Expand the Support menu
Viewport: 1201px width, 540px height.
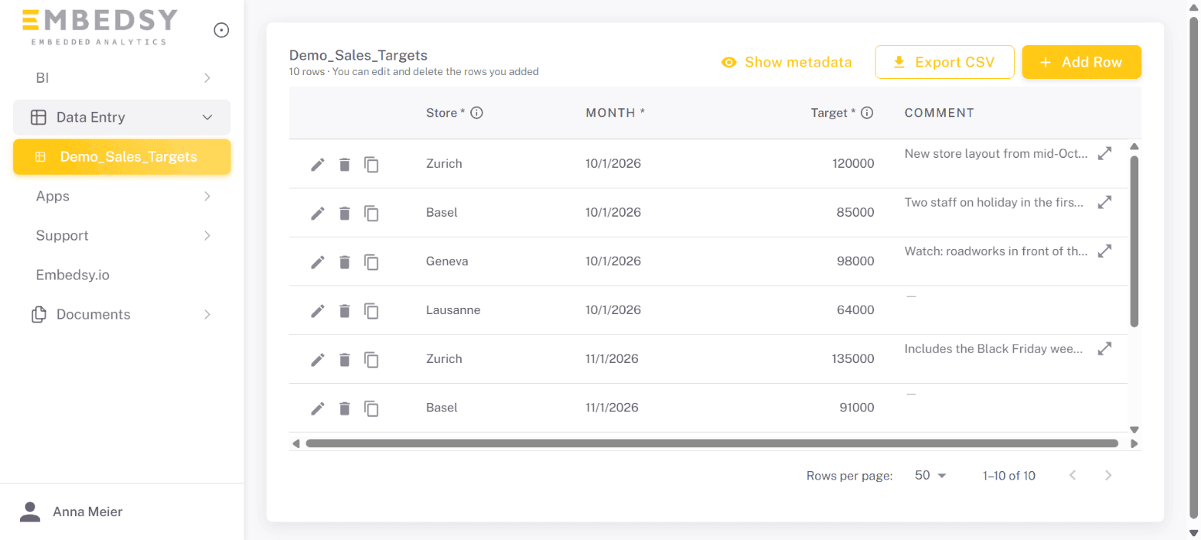[122, 235]
